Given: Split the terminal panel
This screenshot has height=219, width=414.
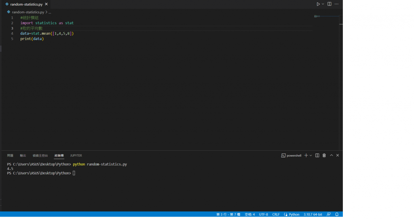Looking at the screenshot, I should pyautogui.click(x=317, y=155).
